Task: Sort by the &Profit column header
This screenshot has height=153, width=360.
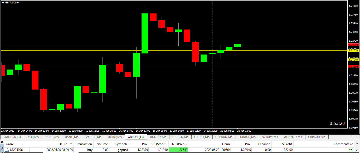Action: tap(283, 144)
